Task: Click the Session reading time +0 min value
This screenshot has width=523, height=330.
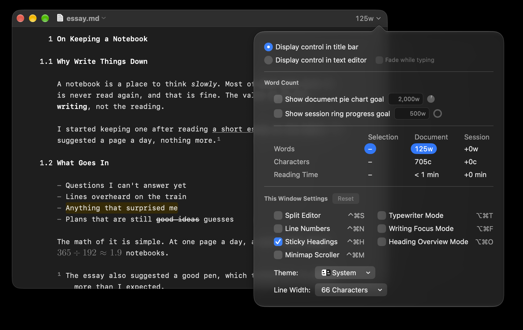Action: pos(475,175)
